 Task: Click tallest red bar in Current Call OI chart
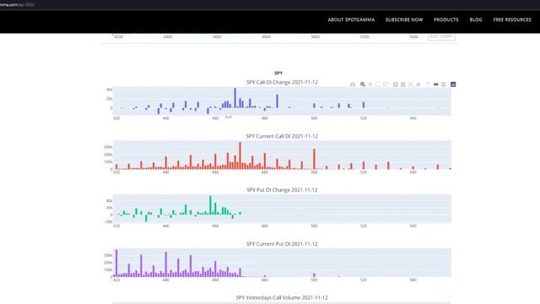tap(240, 155)
